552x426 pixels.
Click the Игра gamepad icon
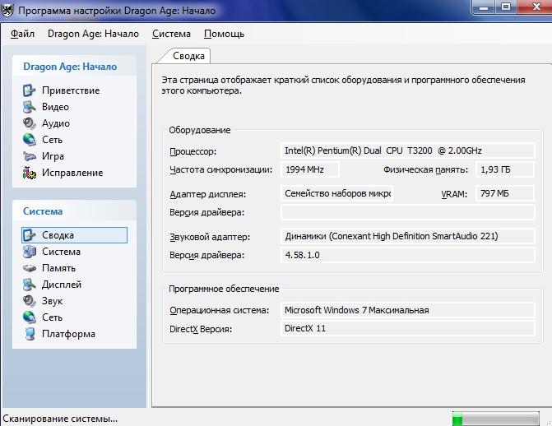coord(30,156)
